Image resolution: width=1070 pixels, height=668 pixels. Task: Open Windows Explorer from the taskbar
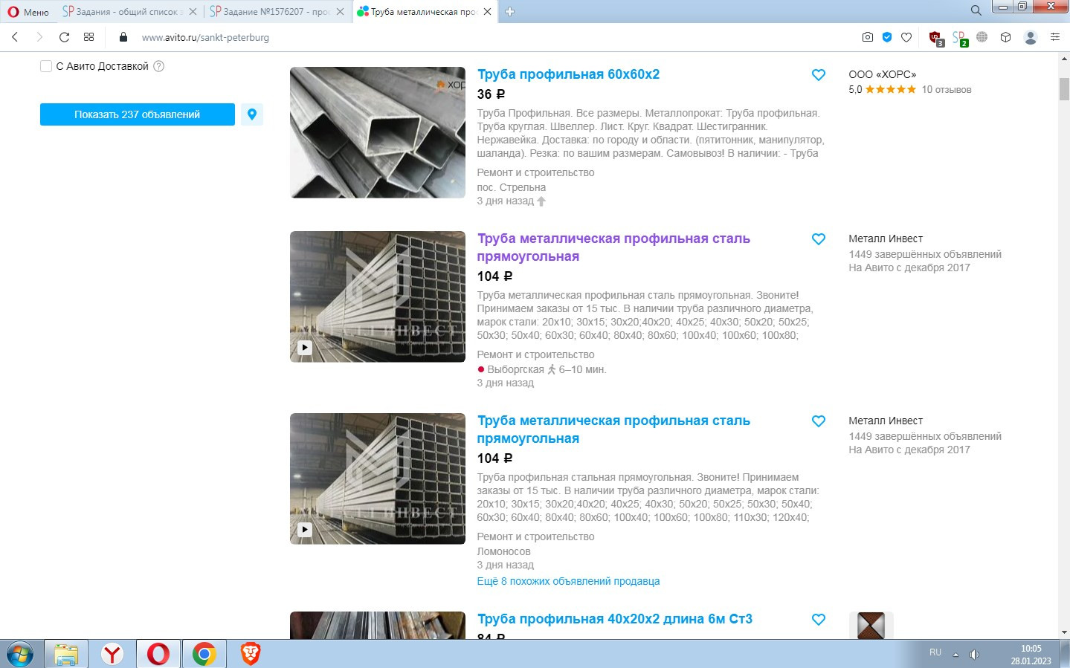pos(66,654)
